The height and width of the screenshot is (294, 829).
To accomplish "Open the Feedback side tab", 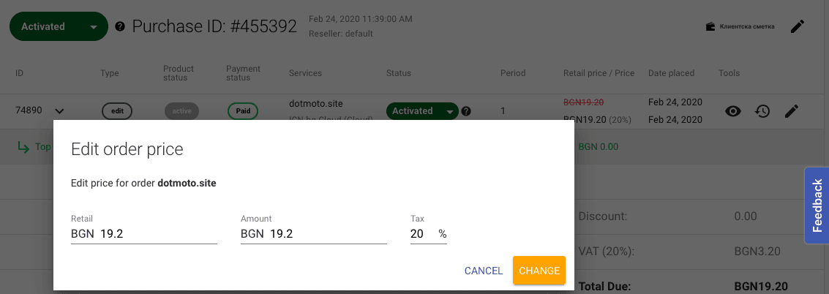I will [x=817, y=205].
